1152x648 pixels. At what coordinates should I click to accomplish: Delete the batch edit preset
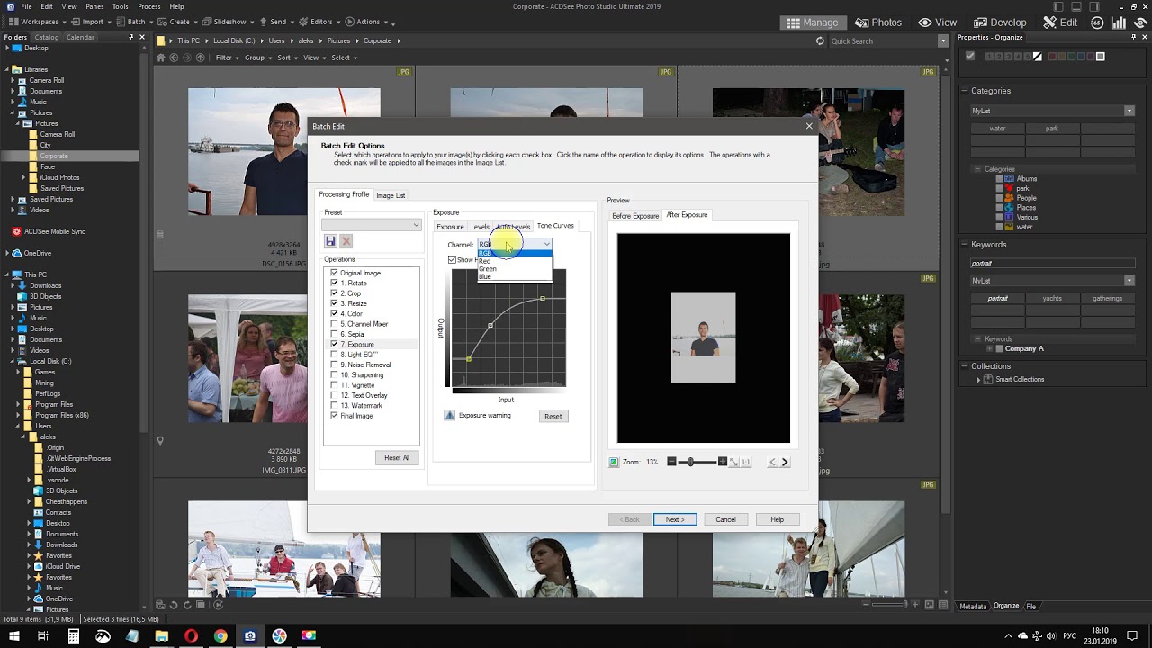[x=346, y=241]
